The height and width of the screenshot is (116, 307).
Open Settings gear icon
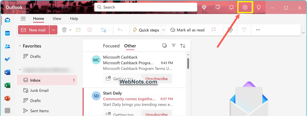[245, 7]
